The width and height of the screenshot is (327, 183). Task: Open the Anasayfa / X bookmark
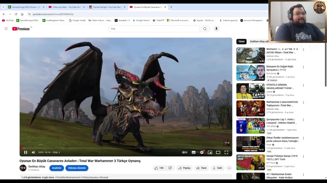click(x=122, y=20)
